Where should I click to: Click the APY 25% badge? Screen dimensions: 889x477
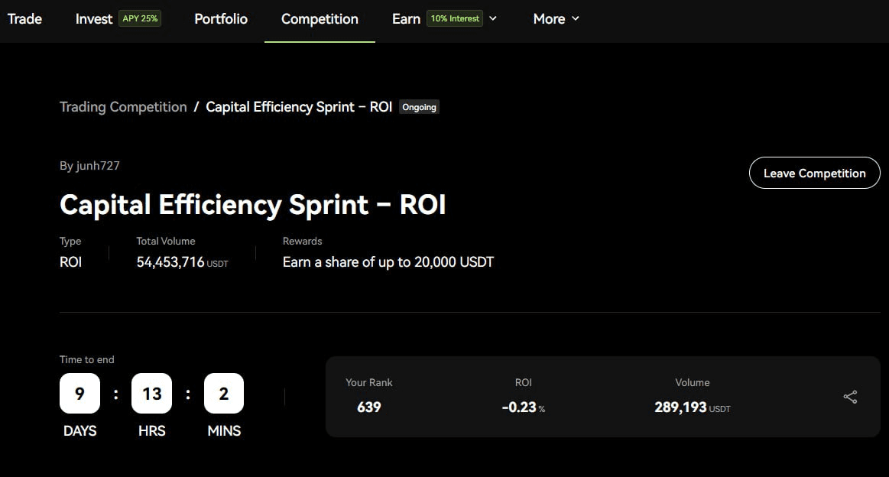140,18
